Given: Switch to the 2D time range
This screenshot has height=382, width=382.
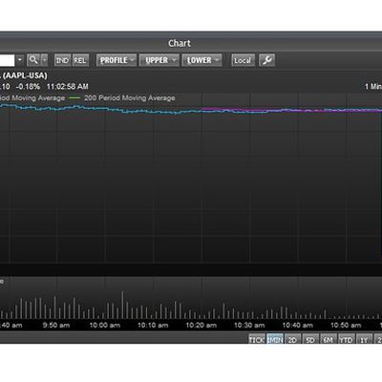Looking at the screenshot, I should tap(292, 339).
